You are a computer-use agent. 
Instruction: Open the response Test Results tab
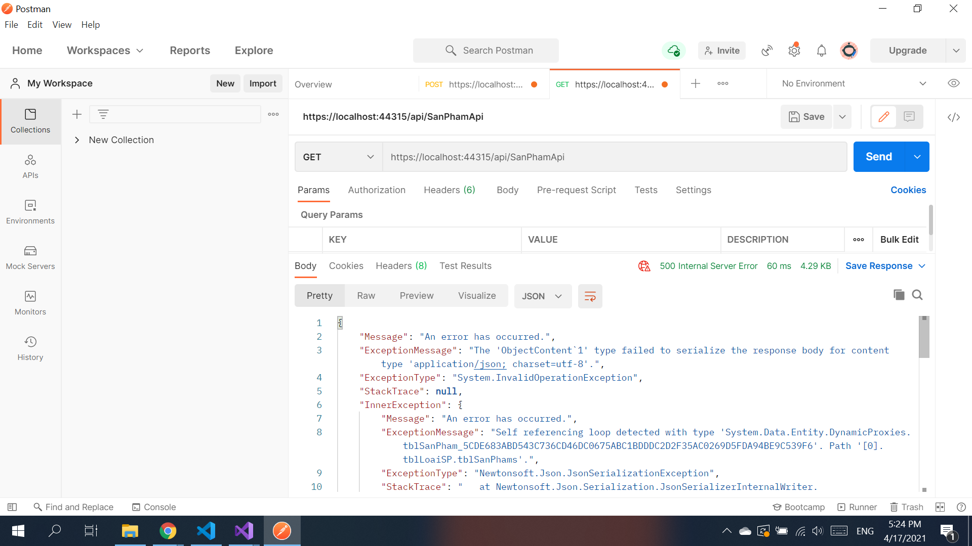tap(465, 266)
